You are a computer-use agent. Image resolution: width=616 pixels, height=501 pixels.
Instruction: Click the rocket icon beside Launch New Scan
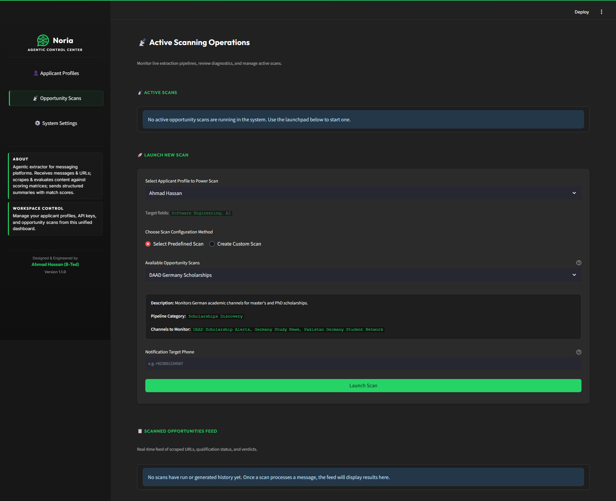[x=140, y=155]
